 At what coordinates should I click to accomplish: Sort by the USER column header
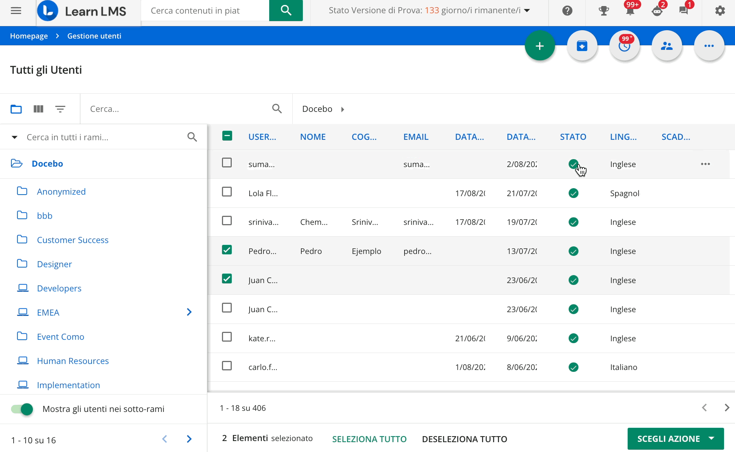pos(262,137)
